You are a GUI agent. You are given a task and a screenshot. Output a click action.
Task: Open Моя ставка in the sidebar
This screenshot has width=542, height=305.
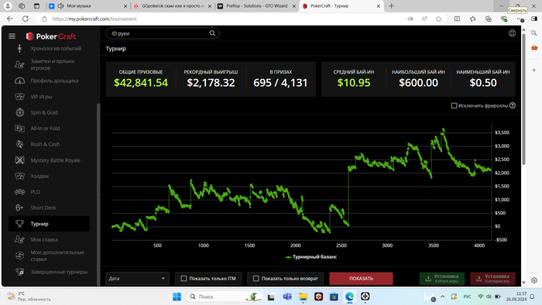(x=44, y=240)
